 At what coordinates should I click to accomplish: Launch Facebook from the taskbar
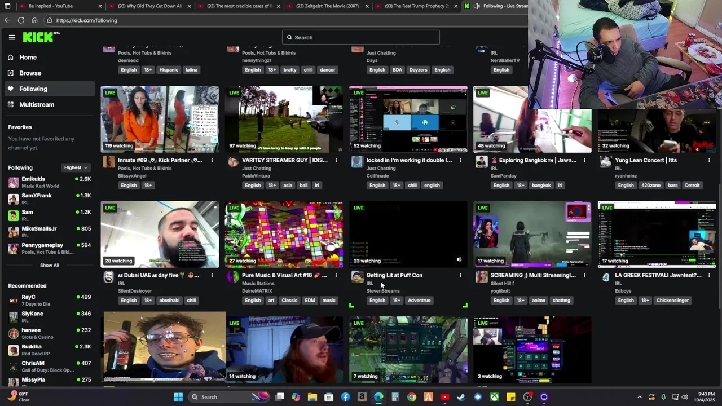[345, 397]
